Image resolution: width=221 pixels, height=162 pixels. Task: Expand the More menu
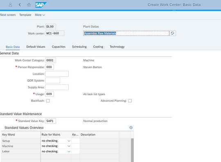pos(40,15)
